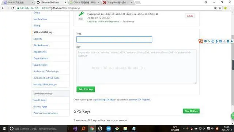
Task: Toggle Chinese/English mode on Sogou bar
Action: tap(205, 41)
